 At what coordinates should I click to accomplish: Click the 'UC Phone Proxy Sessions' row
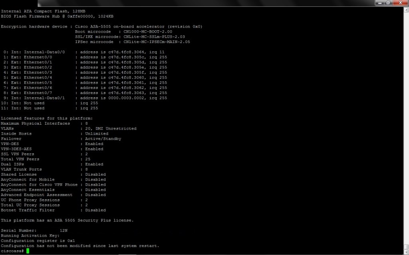(44, 200)
